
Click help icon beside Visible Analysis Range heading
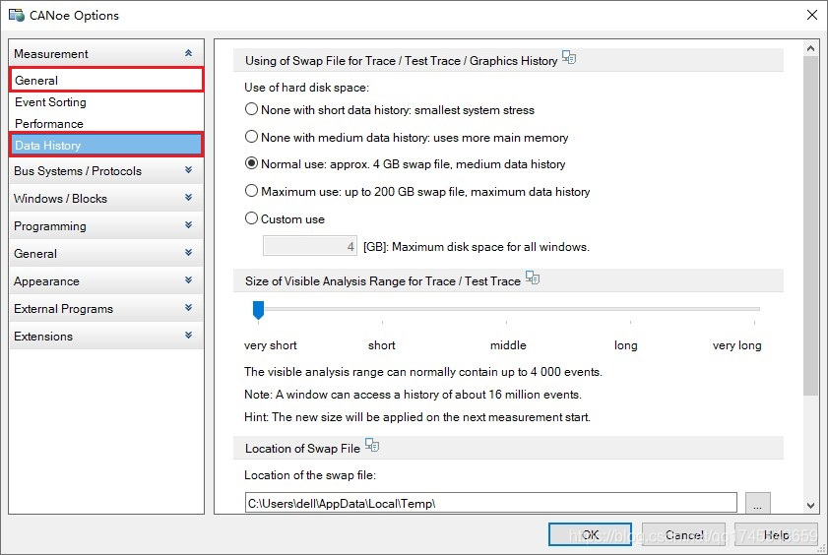533,277
